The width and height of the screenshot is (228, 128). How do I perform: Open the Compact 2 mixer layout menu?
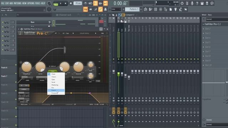[x=130, y=15]
